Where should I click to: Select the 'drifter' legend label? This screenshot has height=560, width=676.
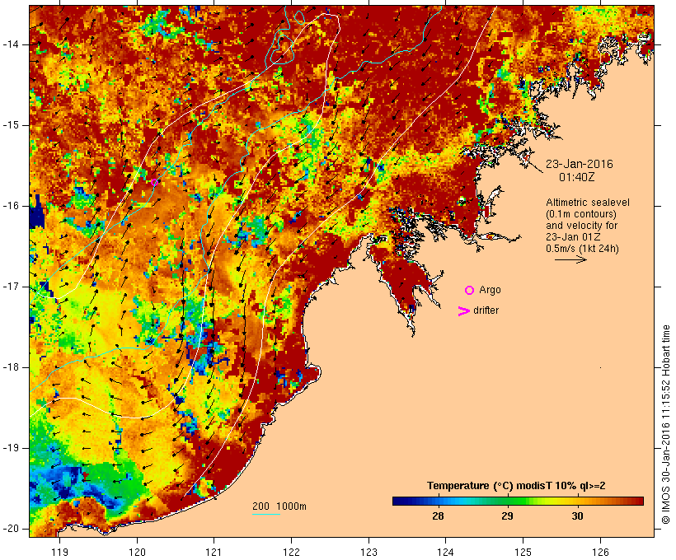(486, 310)
